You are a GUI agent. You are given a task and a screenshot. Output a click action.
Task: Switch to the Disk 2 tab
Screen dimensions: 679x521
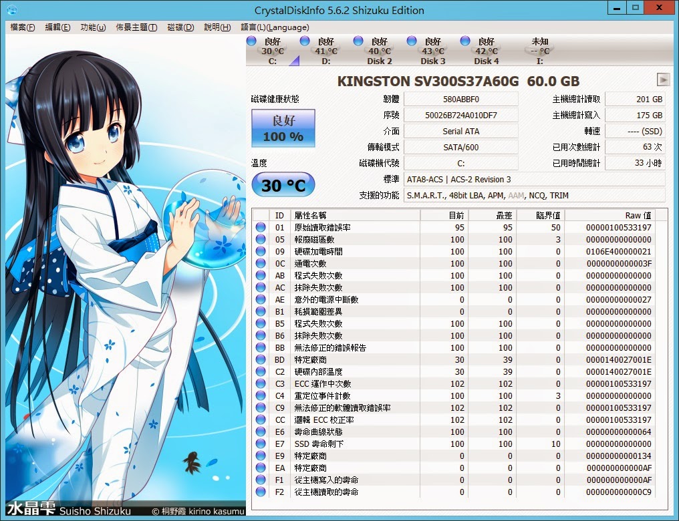380,51
